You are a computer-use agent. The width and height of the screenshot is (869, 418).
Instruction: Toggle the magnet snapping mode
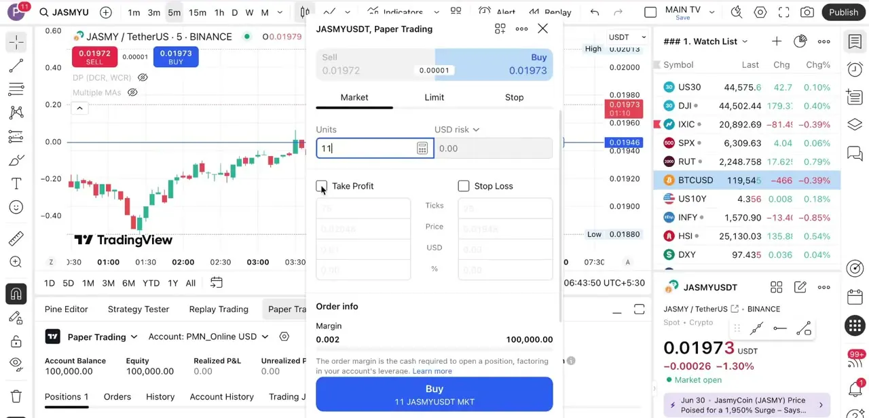[x=16, y=294]
